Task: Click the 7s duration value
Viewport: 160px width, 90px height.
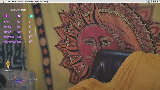Action: 18,27
